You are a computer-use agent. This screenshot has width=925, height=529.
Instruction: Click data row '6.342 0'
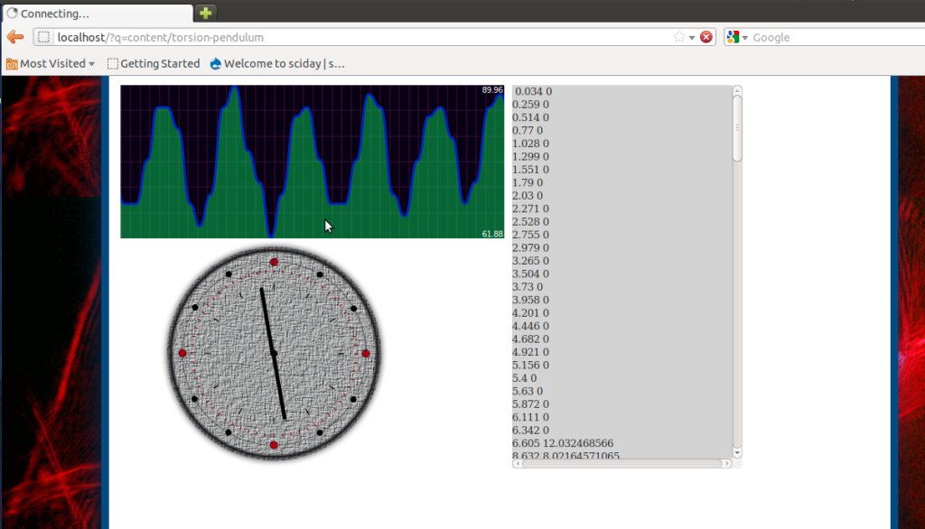[530, 430]
